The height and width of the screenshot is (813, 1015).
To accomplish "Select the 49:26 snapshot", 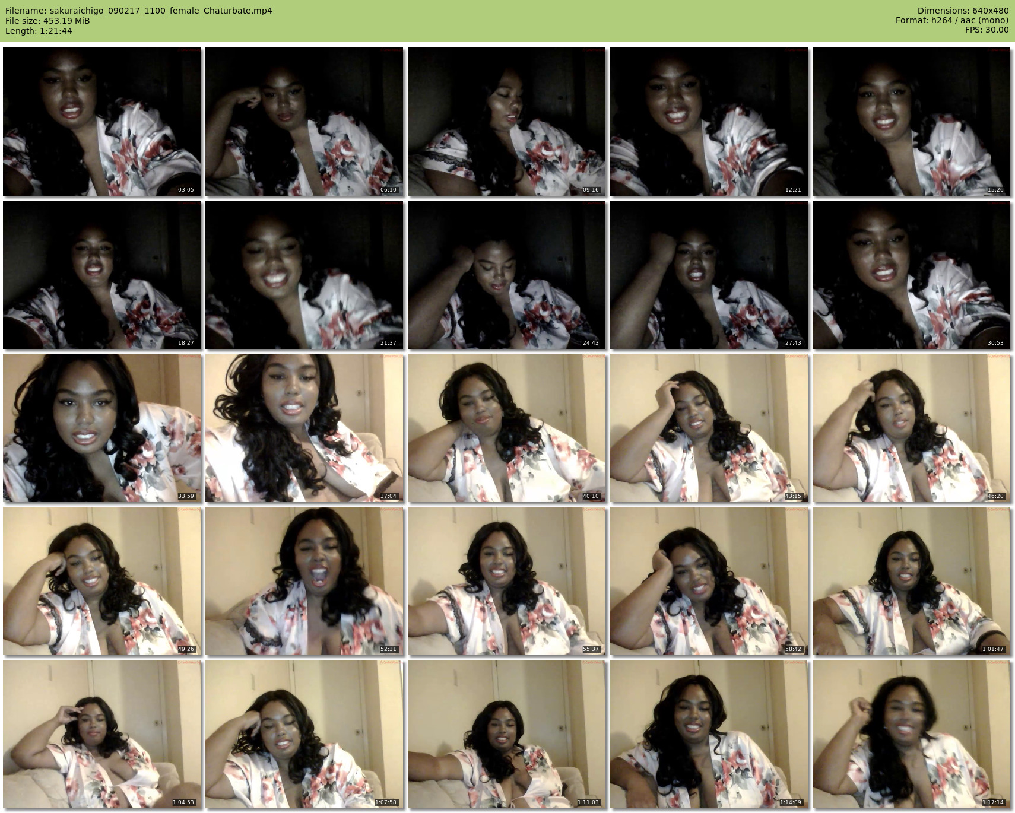I will (102, 581).
